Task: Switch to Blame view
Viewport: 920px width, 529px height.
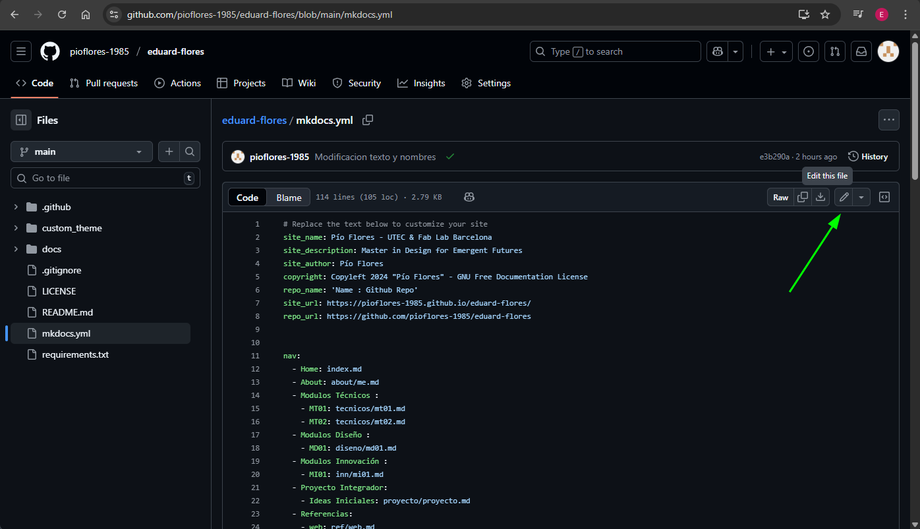Action: coord(289,198)
